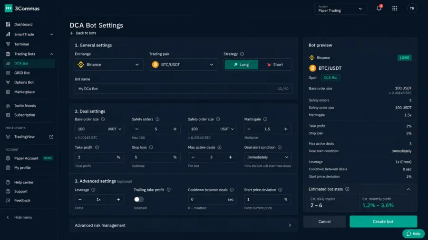Expand the SmartTrade sidebar submenu

(x=51, y=34)
